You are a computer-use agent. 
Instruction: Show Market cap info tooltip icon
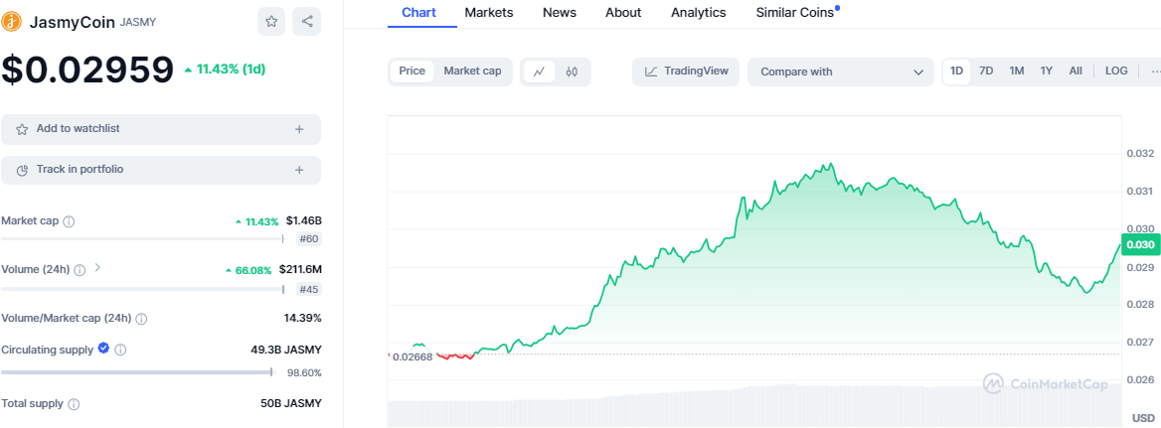click(x=69, y=221)
